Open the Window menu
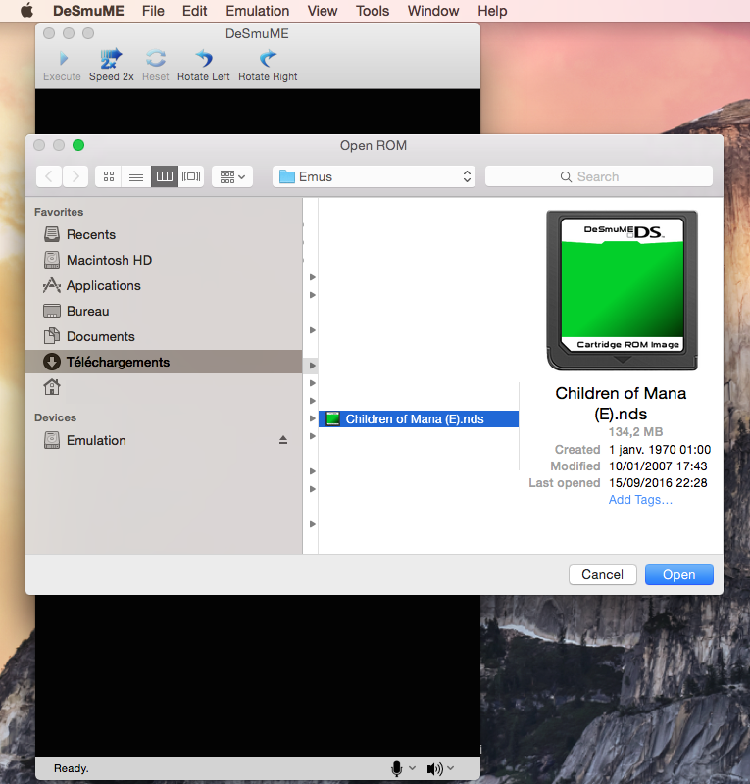The width and height of the screenshot is (750, 784). (x=433, y=11)
